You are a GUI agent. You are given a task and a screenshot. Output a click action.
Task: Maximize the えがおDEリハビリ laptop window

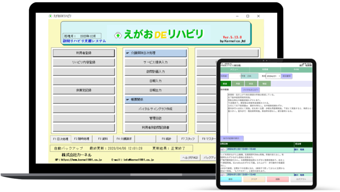click(x=248, y=16)
